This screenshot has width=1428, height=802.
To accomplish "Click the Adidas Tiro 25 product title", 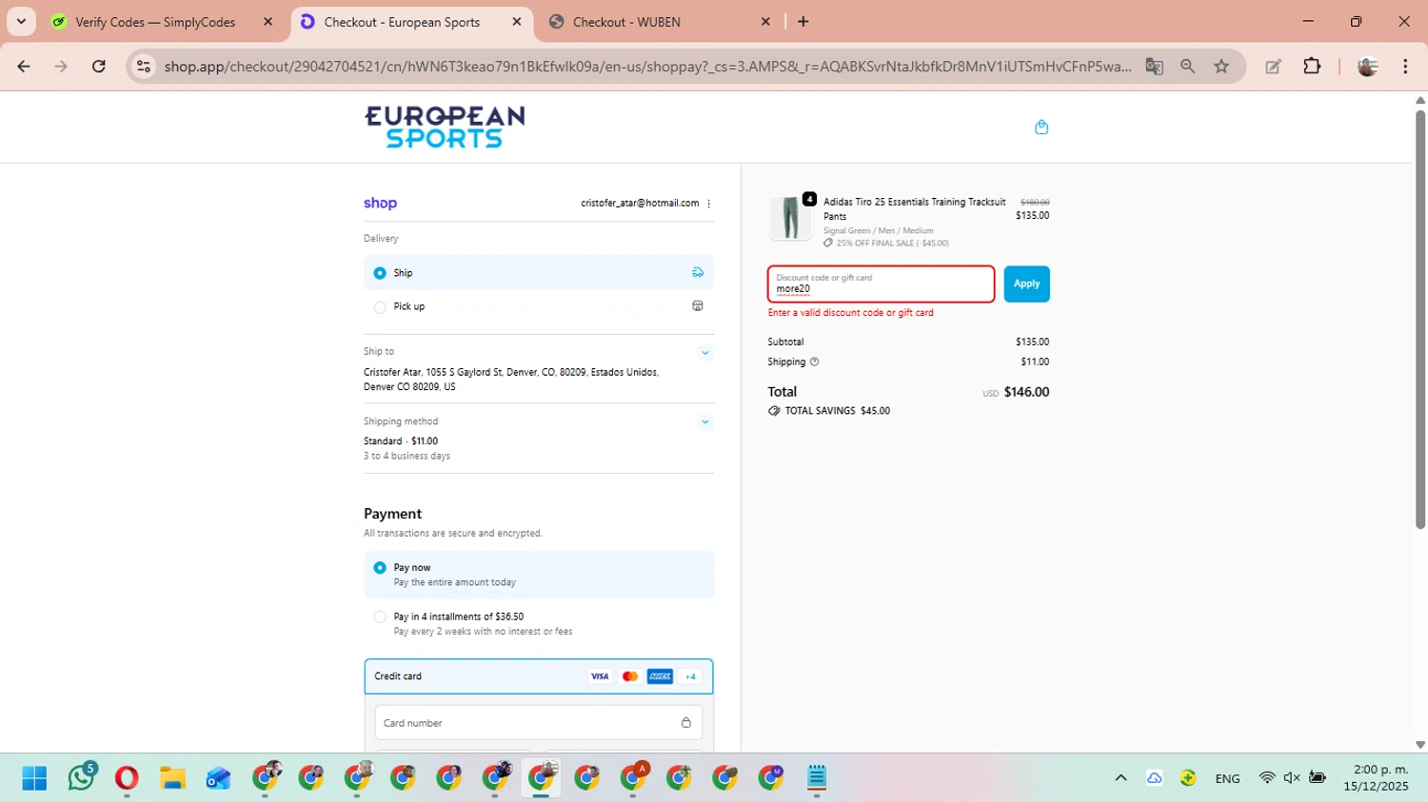I will point(915,208).
